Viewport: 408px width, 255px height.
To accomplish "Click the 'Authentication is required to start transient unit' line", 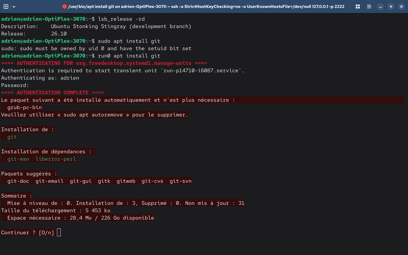I will point(123,71).
